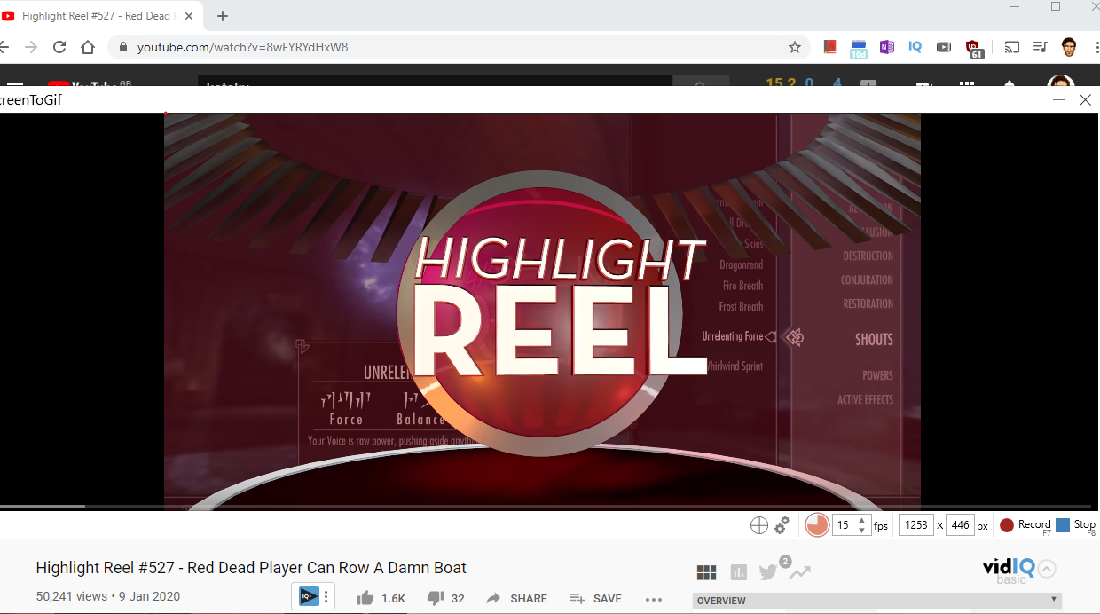Screen dimensions: 1100x614
Task: Open the vidIQ grid overview icon
Action: [706, 573]
